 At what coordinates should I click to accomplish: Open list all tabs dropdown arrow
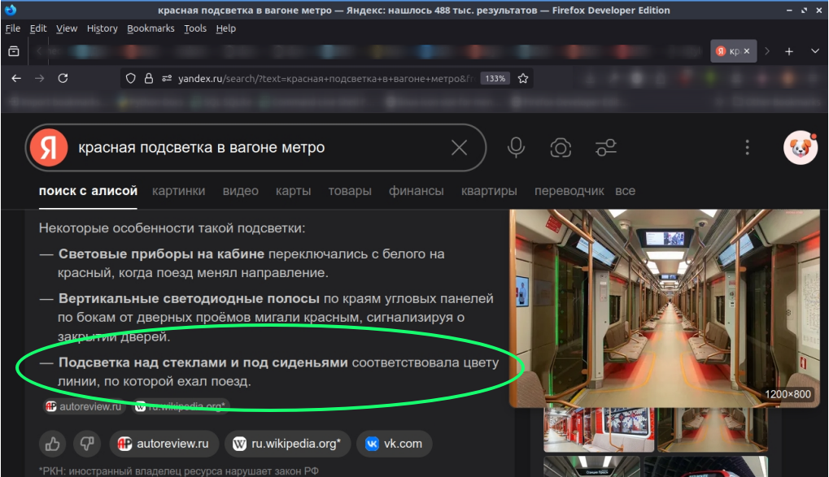(x=815, y=51)
